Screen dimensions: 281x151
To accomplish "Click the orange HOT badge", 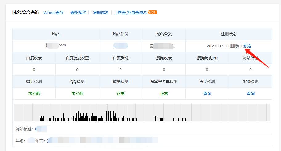I will tap(152, 12).
